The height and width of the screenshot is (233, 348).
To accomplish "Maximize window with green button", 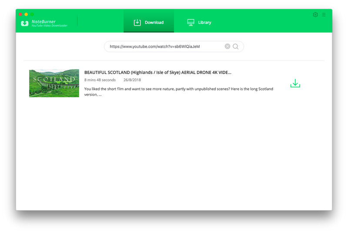I will tap(32, 14).
